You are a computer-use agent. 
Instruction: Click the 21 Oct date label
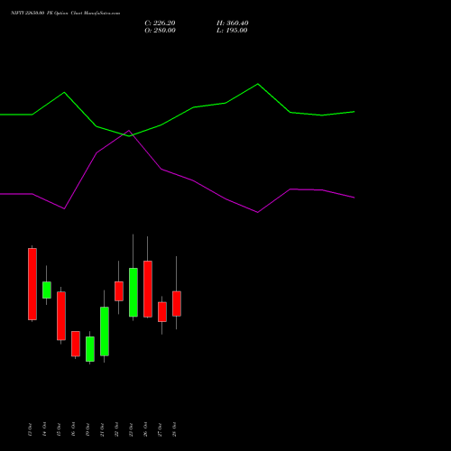(102, 429)
